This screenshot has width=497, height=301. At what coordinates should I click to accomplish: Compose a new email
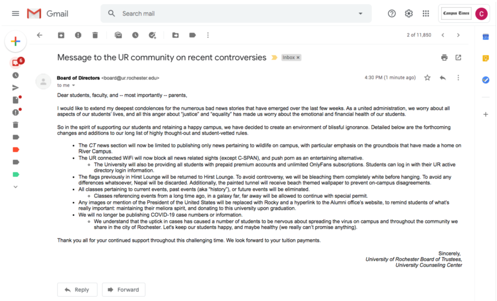[16, 41]
